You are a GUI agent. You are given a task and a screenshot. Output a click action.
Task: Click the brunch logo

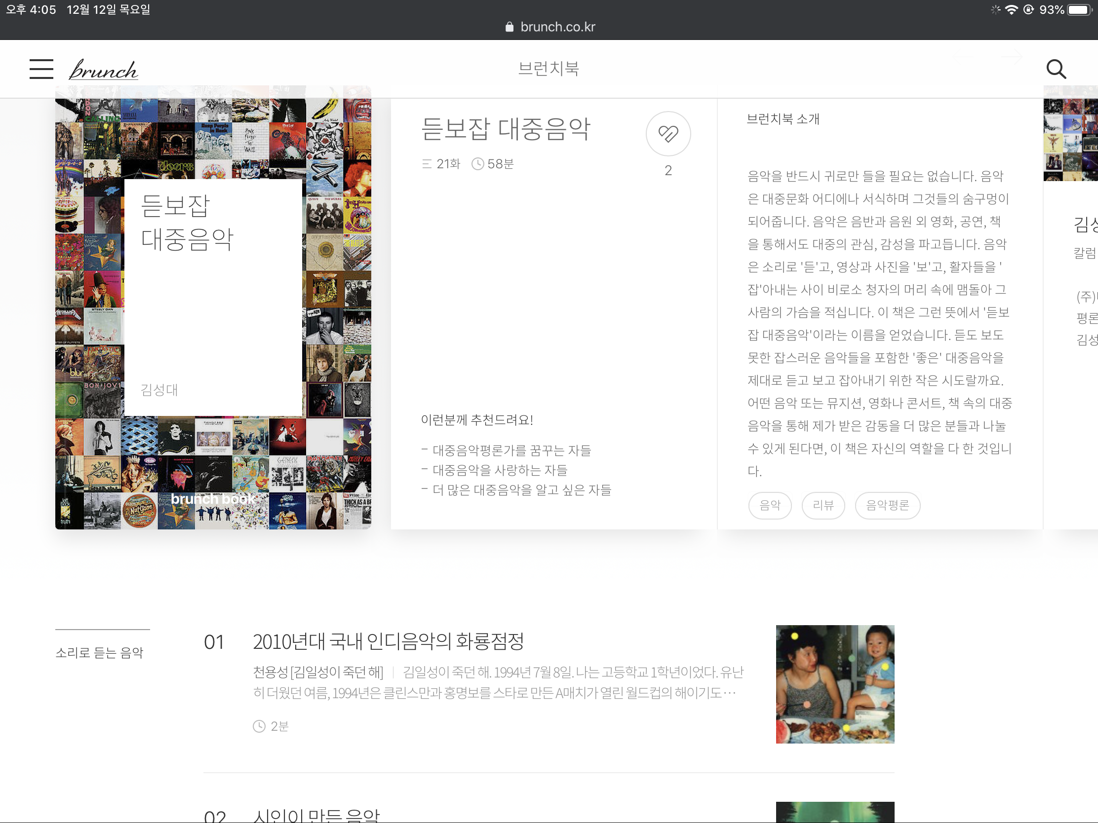click(x=103, y=70)
